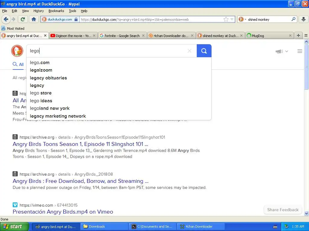The height and width of the screenshot is (231, 309).
Task: Select suggestion legacy marketing network
Action: pyautogui.click(x=119, y=116)
